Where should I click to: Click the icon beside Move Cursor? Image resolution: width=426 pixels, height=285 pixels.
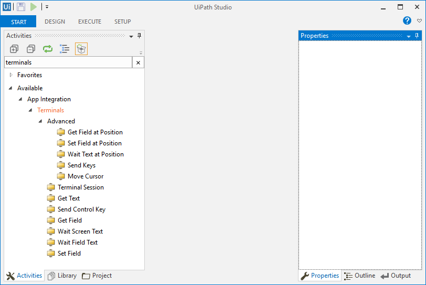61,176
